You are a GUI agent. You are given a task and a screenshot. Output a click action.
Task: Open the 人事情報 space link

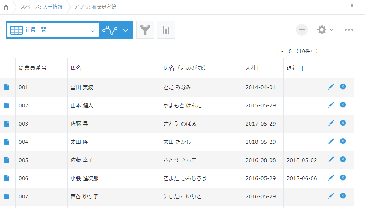click(x=53, y=7)
